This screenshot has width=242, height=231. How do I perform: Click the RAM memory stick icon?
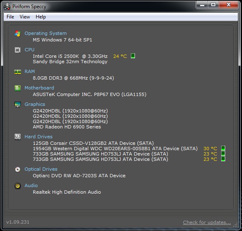(18, 72)
